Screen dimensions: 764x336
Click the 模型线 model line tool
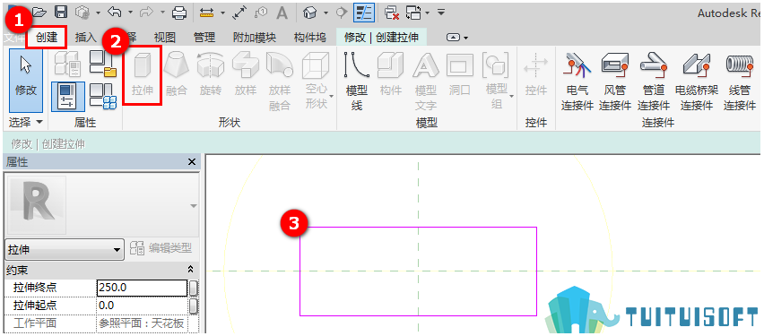coord(357,81)
